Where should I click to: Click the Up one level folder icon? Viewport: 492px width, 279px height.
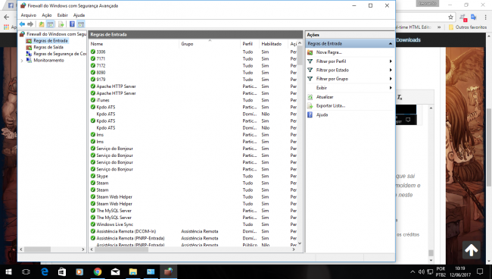[x=42, y=24]
